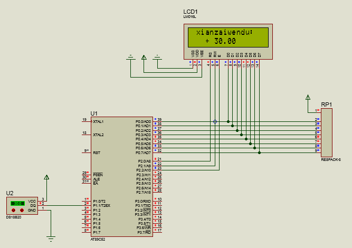Screen dimensions: 352x248
Task: Click the power arrow above DS18B20 VCC
Action: (46, 178)
